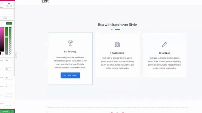202x113 pixels.
Task: Click the last empty input at panel bottom
Action: [9, 104]
